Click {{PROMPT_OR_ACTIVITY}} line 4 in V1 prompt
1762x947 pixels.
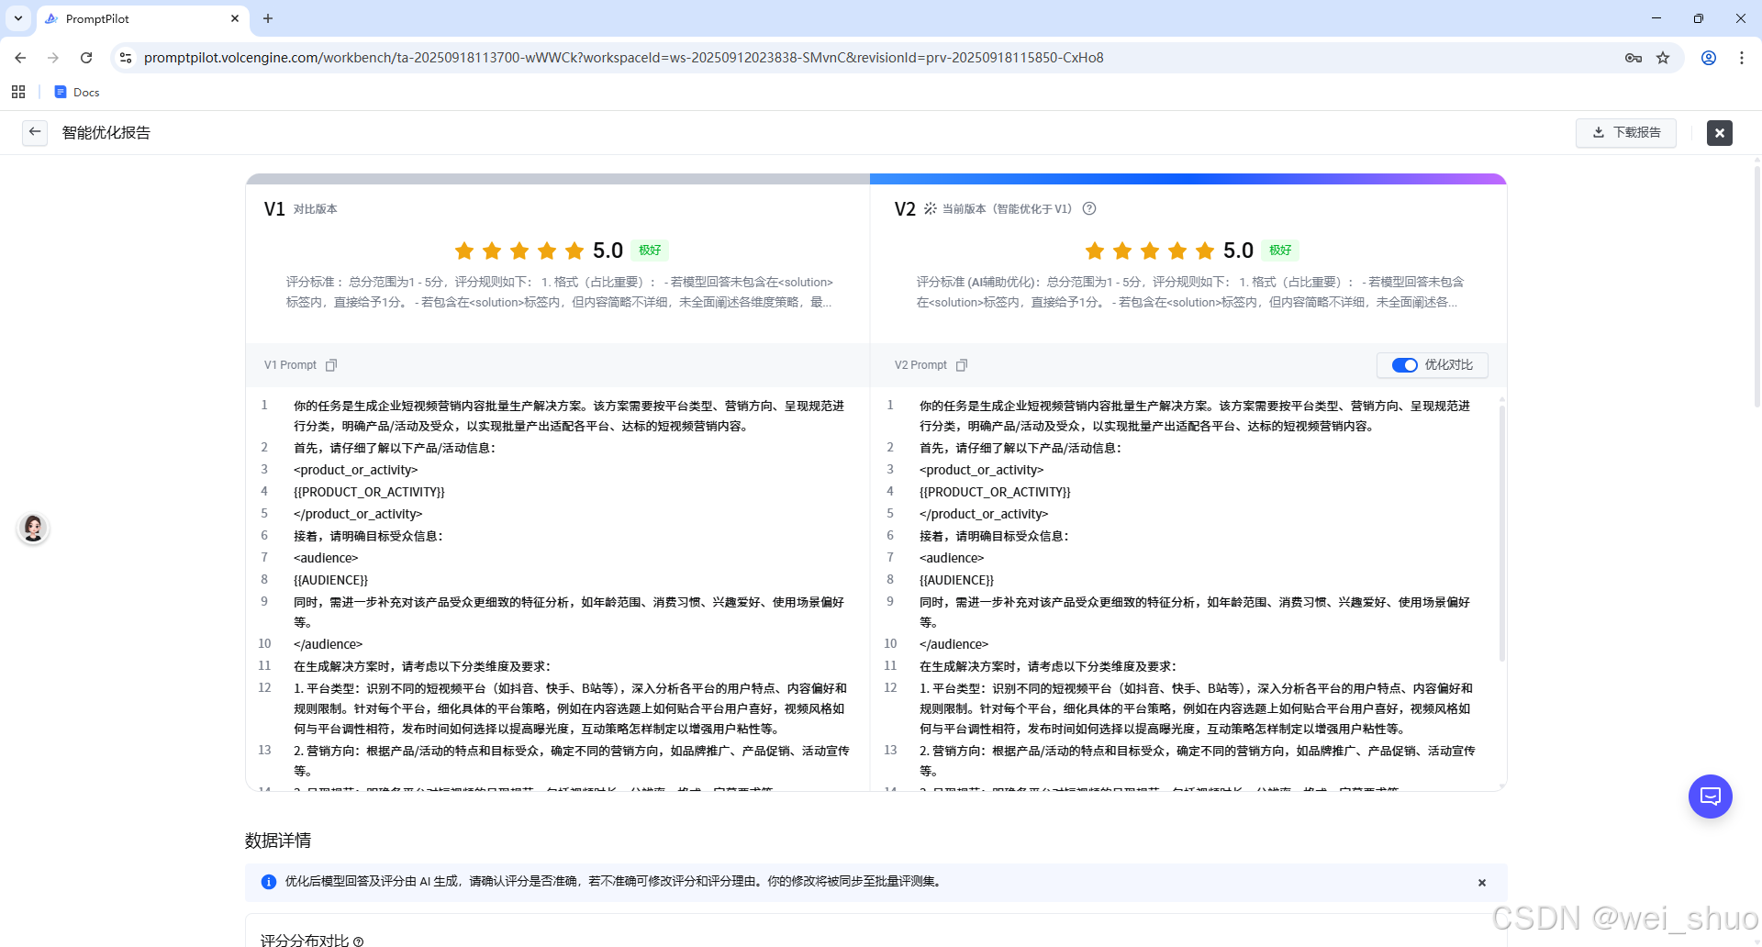click(369, 492)
